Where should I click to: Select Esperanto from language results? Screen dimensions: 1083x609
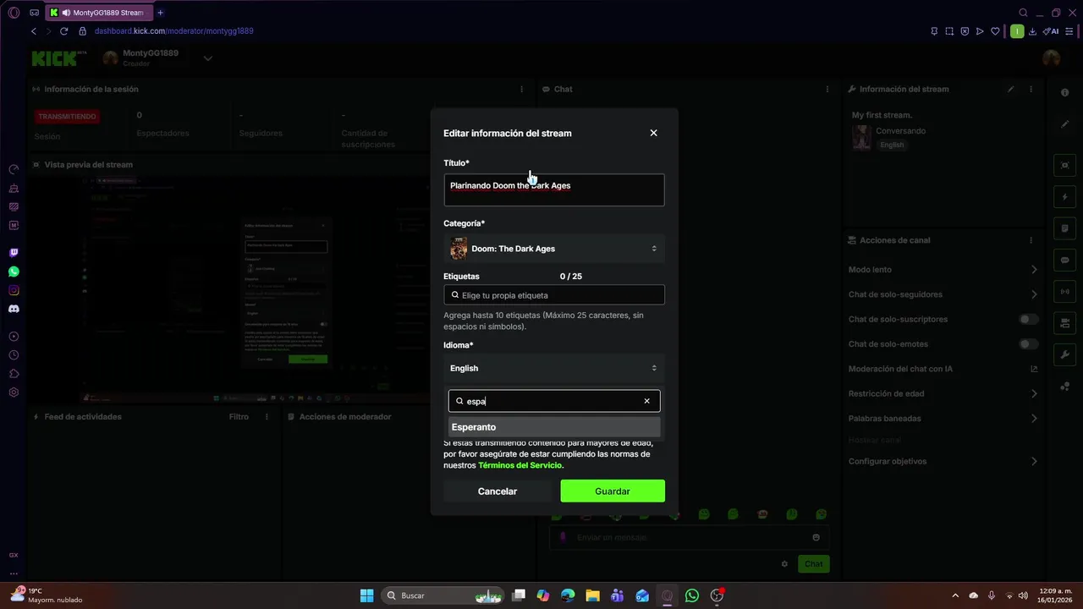pyautogui.click(x=554, y=427)
